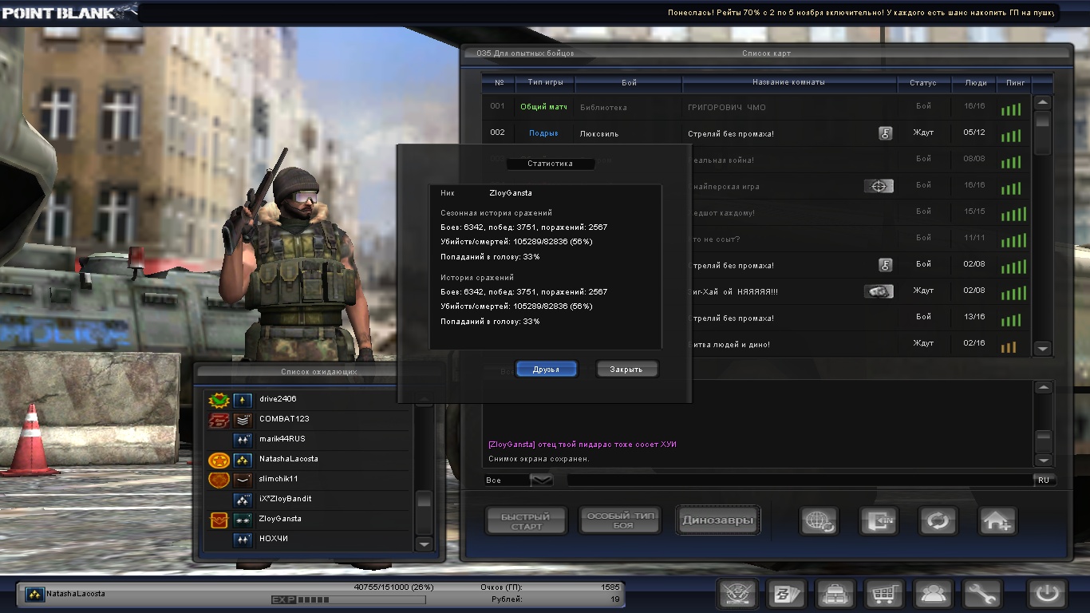The image size is (1090, 613).
Task: Open the shop cart icon
Action: pyautogui.click(x=884, y=595)
